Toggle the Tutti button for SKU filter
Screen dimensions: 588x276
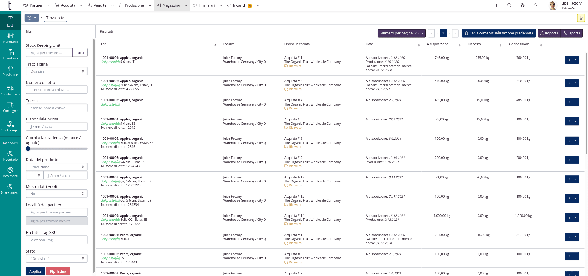click(x=80, y=53)
